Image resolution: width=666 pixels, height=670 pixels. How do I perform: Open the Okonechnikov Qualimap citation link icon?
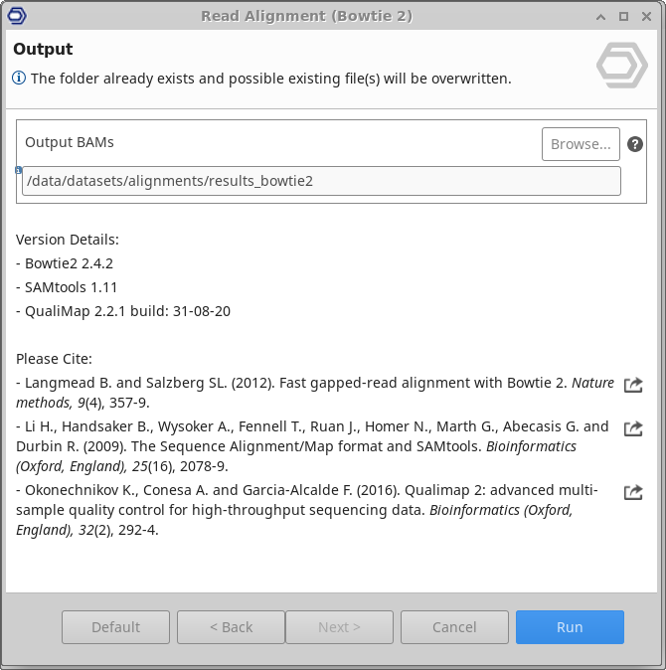point(633,492)
